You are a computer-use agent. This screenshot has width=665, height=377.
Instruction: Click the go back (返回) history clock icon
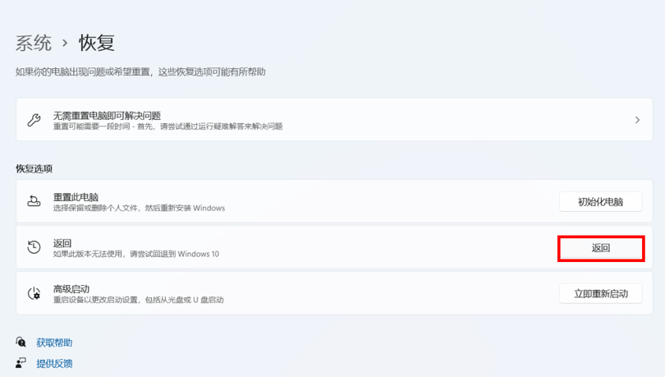pyautogui.click(x=34, y=247)
